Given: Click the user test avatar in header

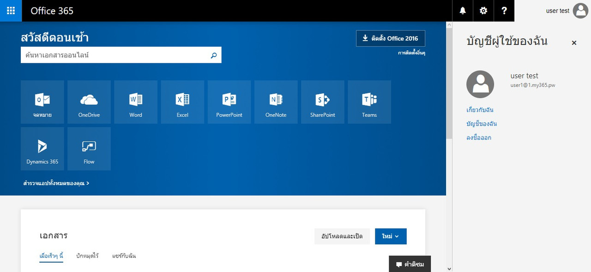Looking at the screenshot, I should click(580, 11).
